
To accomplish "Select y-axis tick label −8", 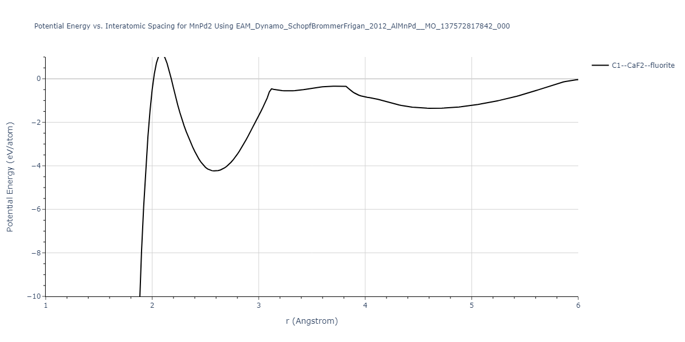I will click(35, 253).
